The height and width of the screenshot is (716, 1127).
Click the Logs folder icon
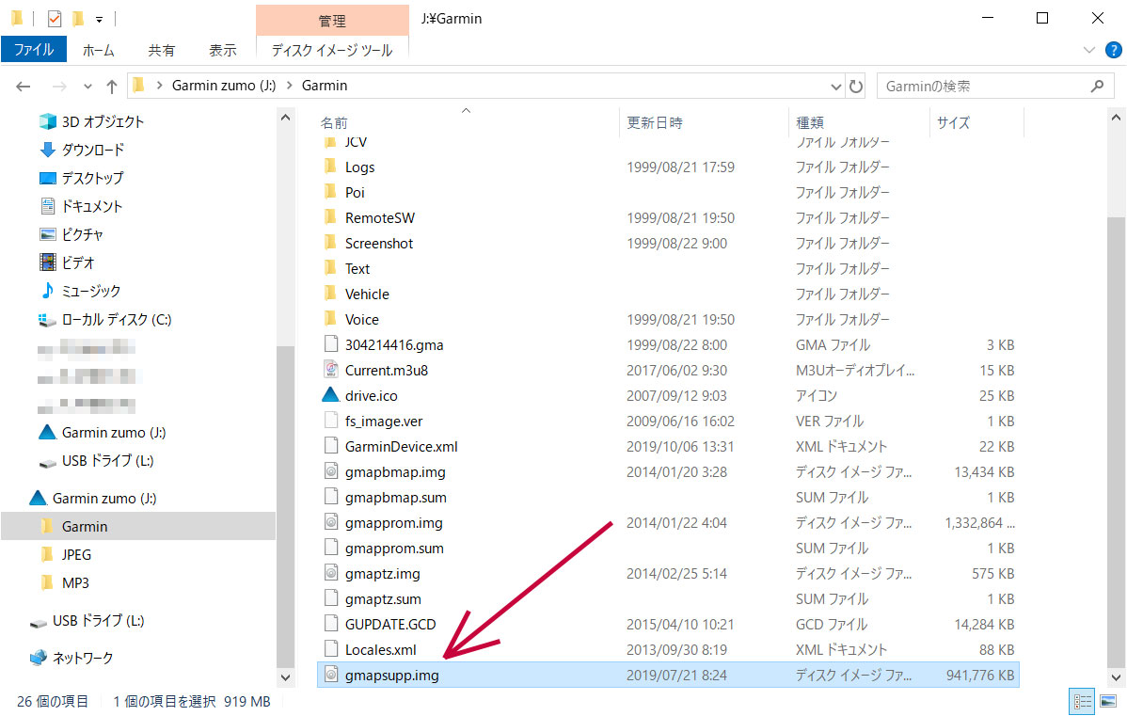(x=330, y=167)
